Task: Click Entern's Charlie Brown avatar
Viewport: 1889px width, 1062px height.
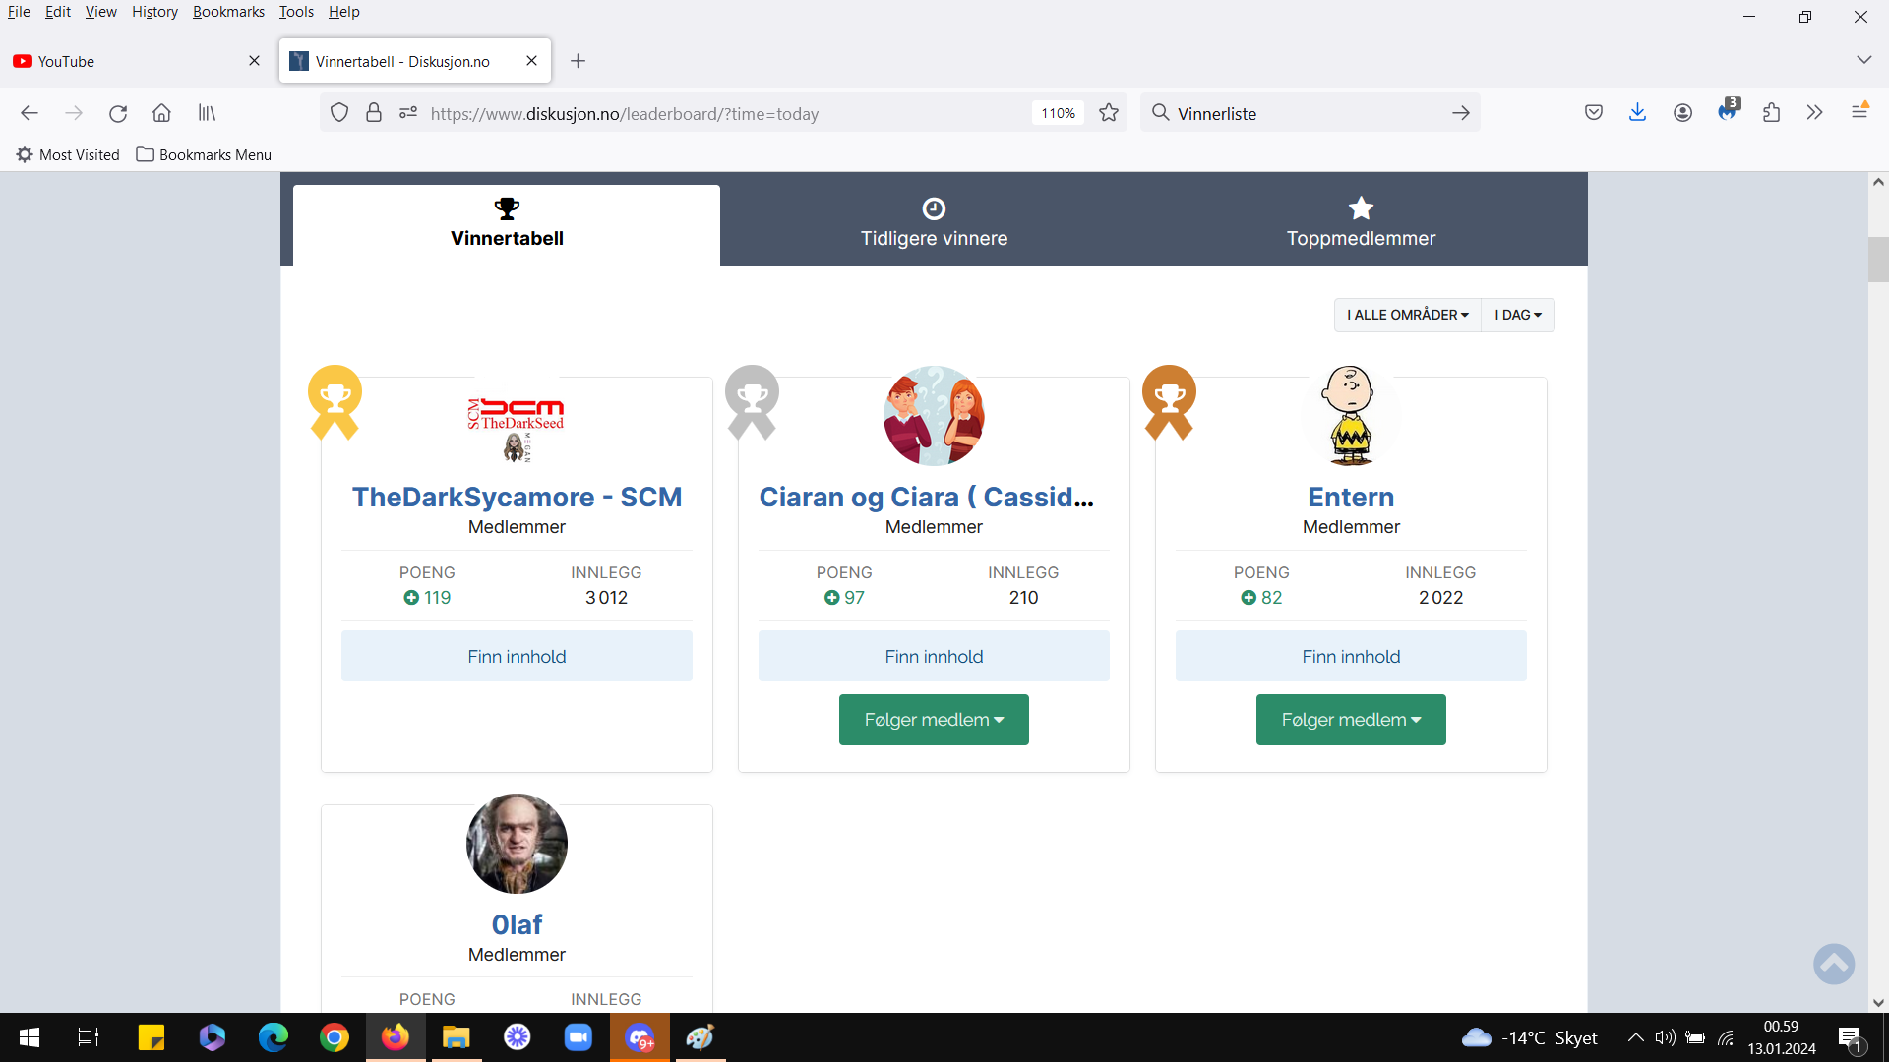Action: 1351,415
